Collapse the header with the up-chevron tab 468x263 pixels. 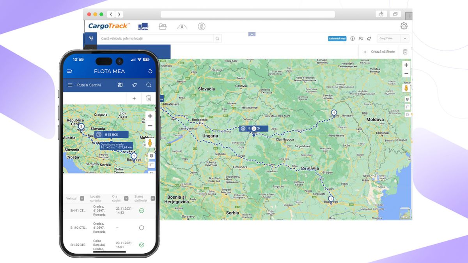coord(252,34)
